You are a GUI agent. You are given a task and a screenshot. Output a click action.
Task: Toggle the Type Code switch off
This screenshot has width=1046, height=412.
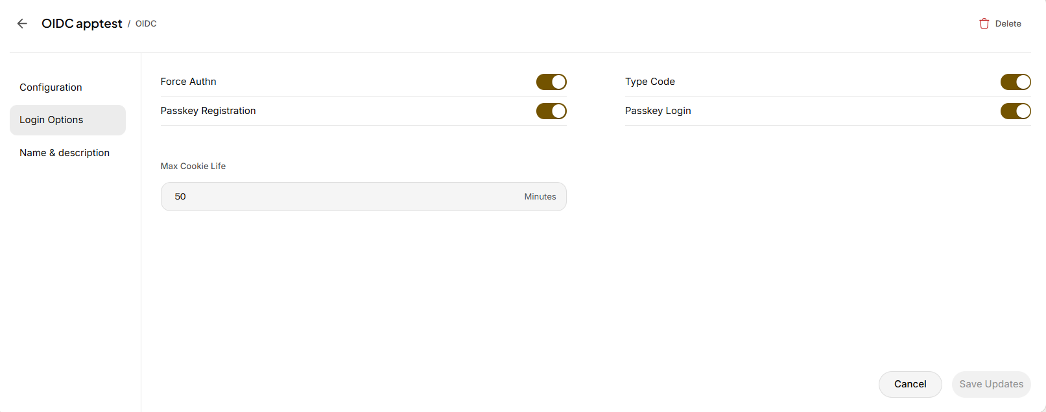coord(1016,82)
